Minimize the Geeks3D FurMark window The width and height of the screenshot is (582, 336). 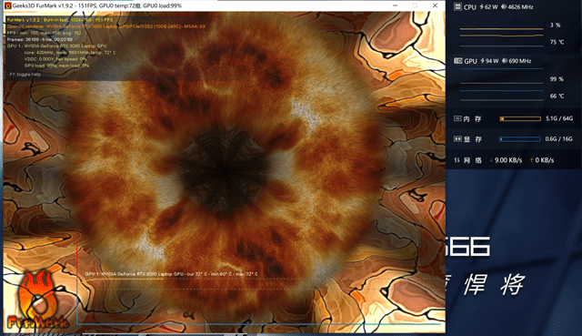[x=396, y=5]
